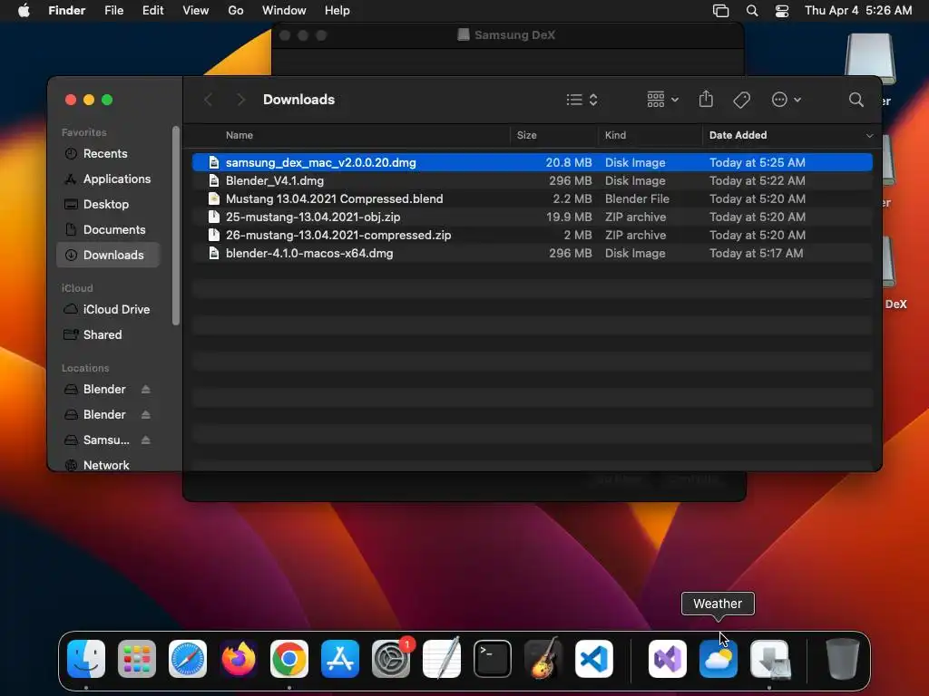Open the Action ellipsis menu dropdown
The height and width of the screenshot is (696, 929).
[x=787, y=100]
